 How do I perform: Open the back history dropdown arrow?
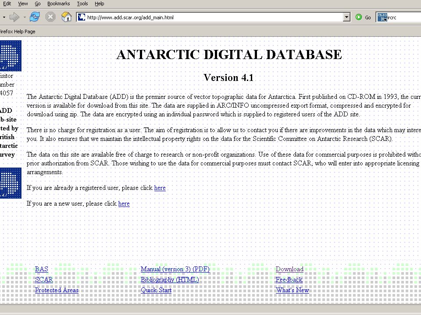4,17
